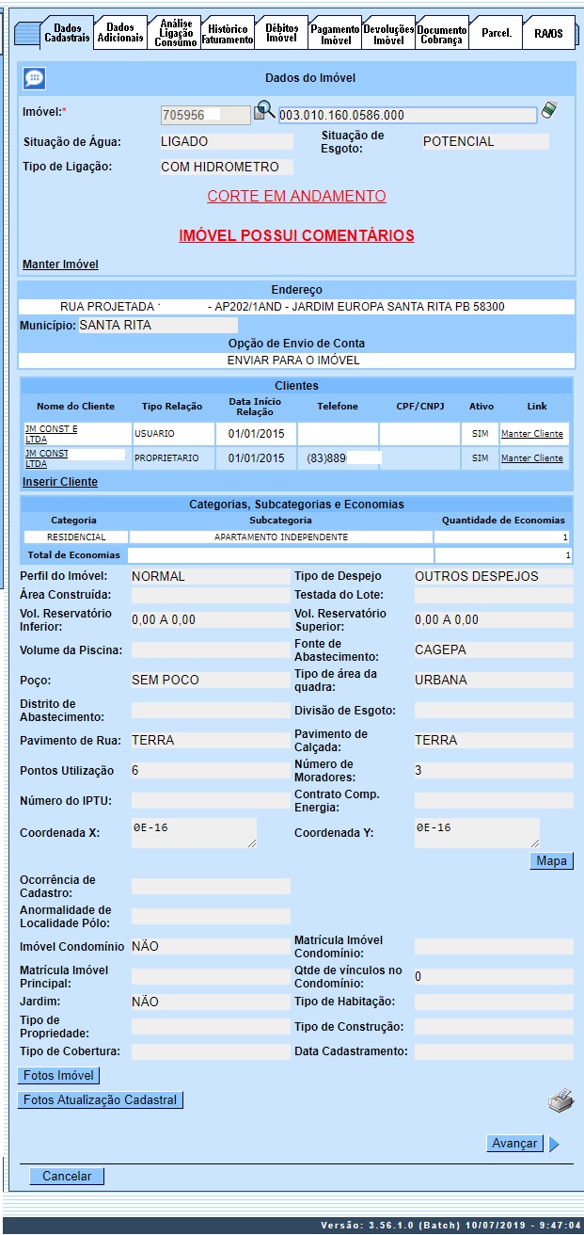Open the Débitos Imóvel tab
This screenshot has width=584, height=1235.
281,33
